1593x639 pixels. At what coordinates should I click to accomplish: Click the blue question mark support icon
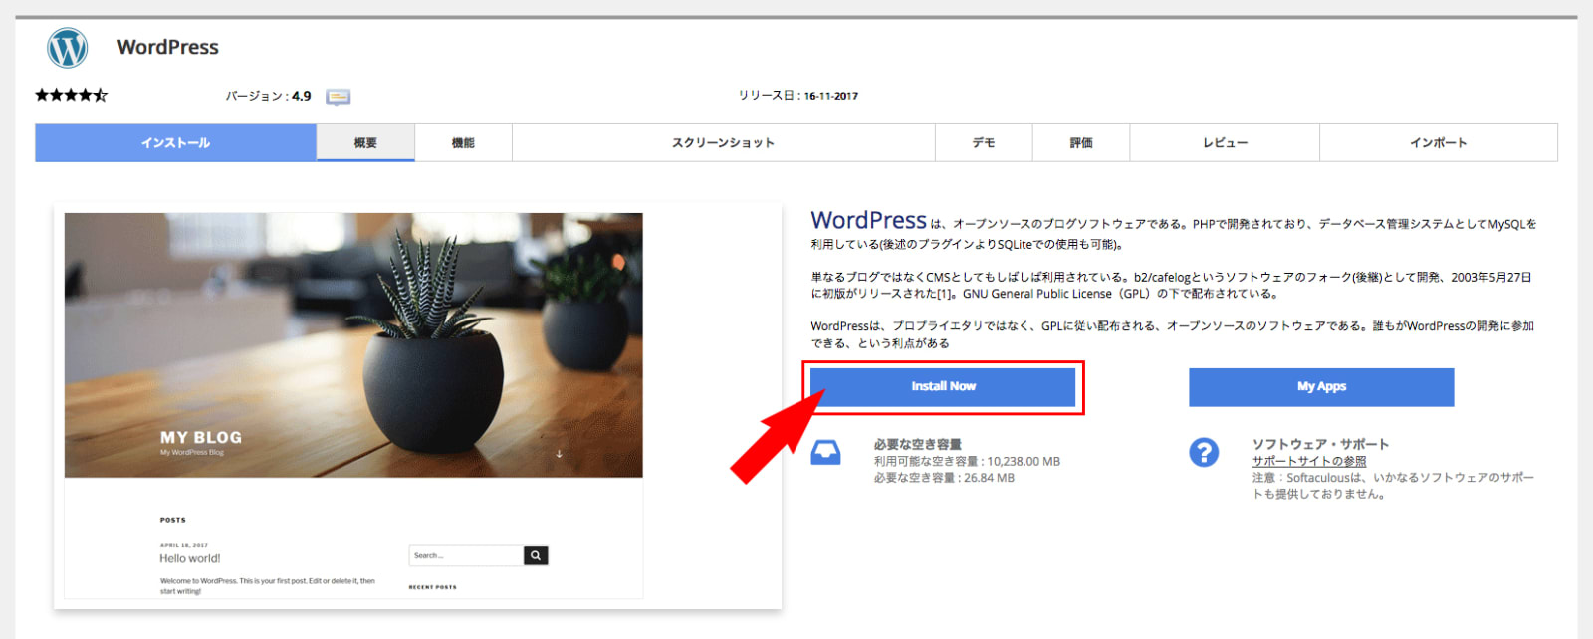pos(1204,452)
